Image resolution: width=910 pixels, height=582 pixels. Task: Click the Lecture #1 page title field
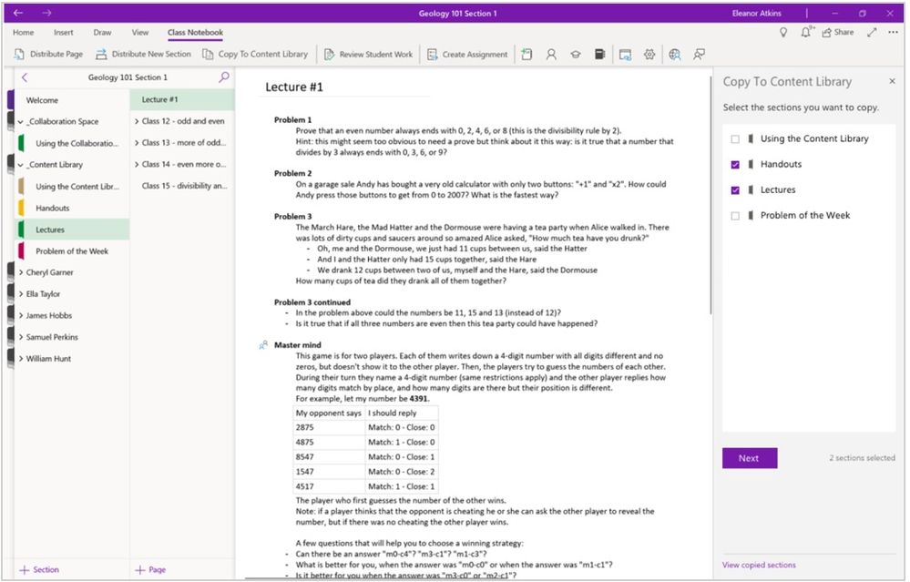click(294, 87)
